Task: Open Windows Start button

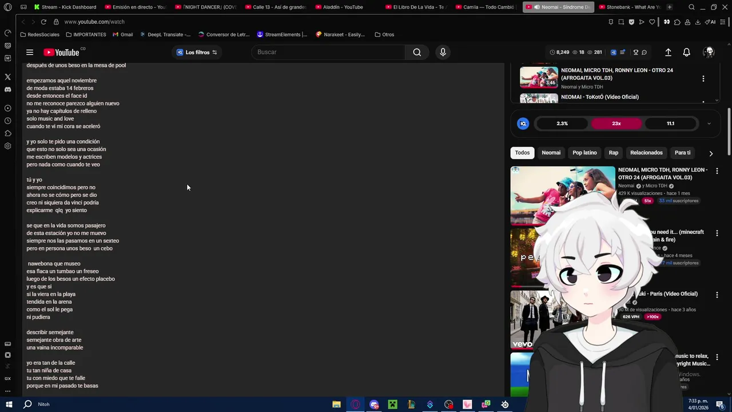Action: pyautogui.click(x=9, y=405)
